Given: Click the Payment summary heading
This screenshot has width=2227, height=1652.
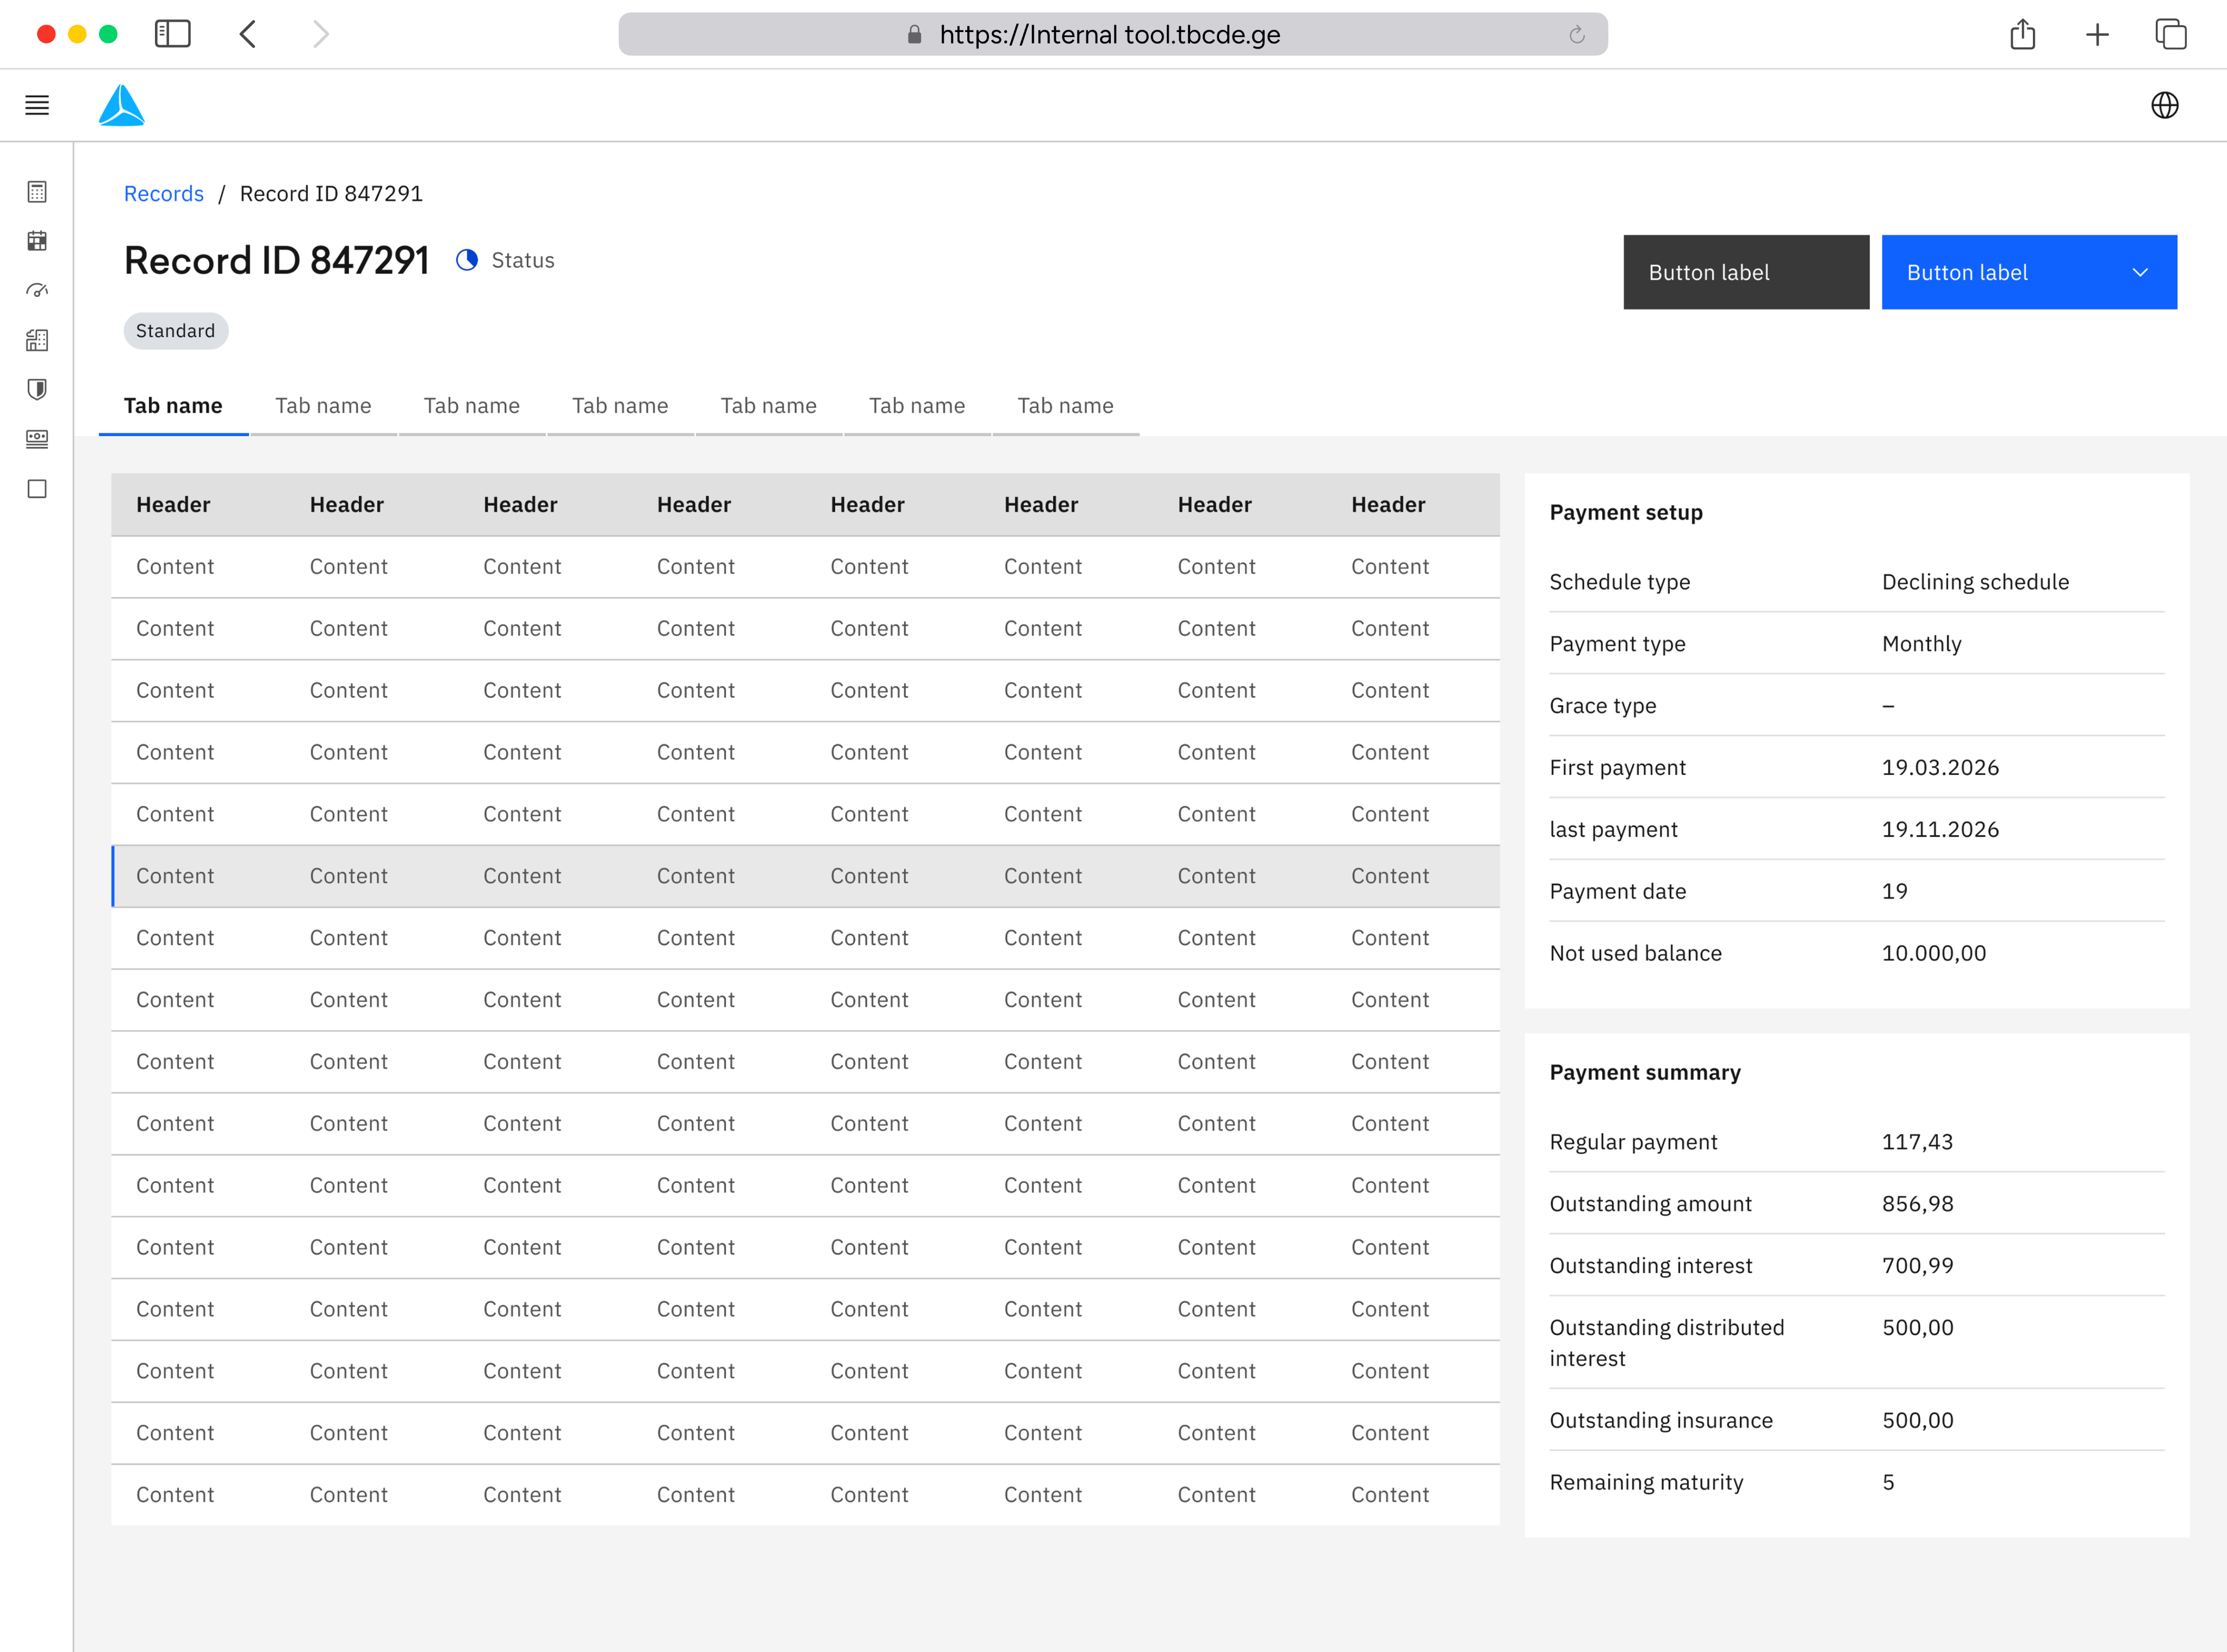Looking at the screenshot, I should (x=1645, y=1072).
